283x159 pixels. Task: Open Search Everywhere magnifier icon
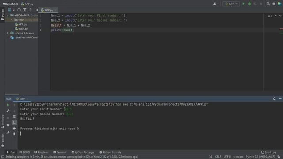pyautogui.click(x=268, y=4)
